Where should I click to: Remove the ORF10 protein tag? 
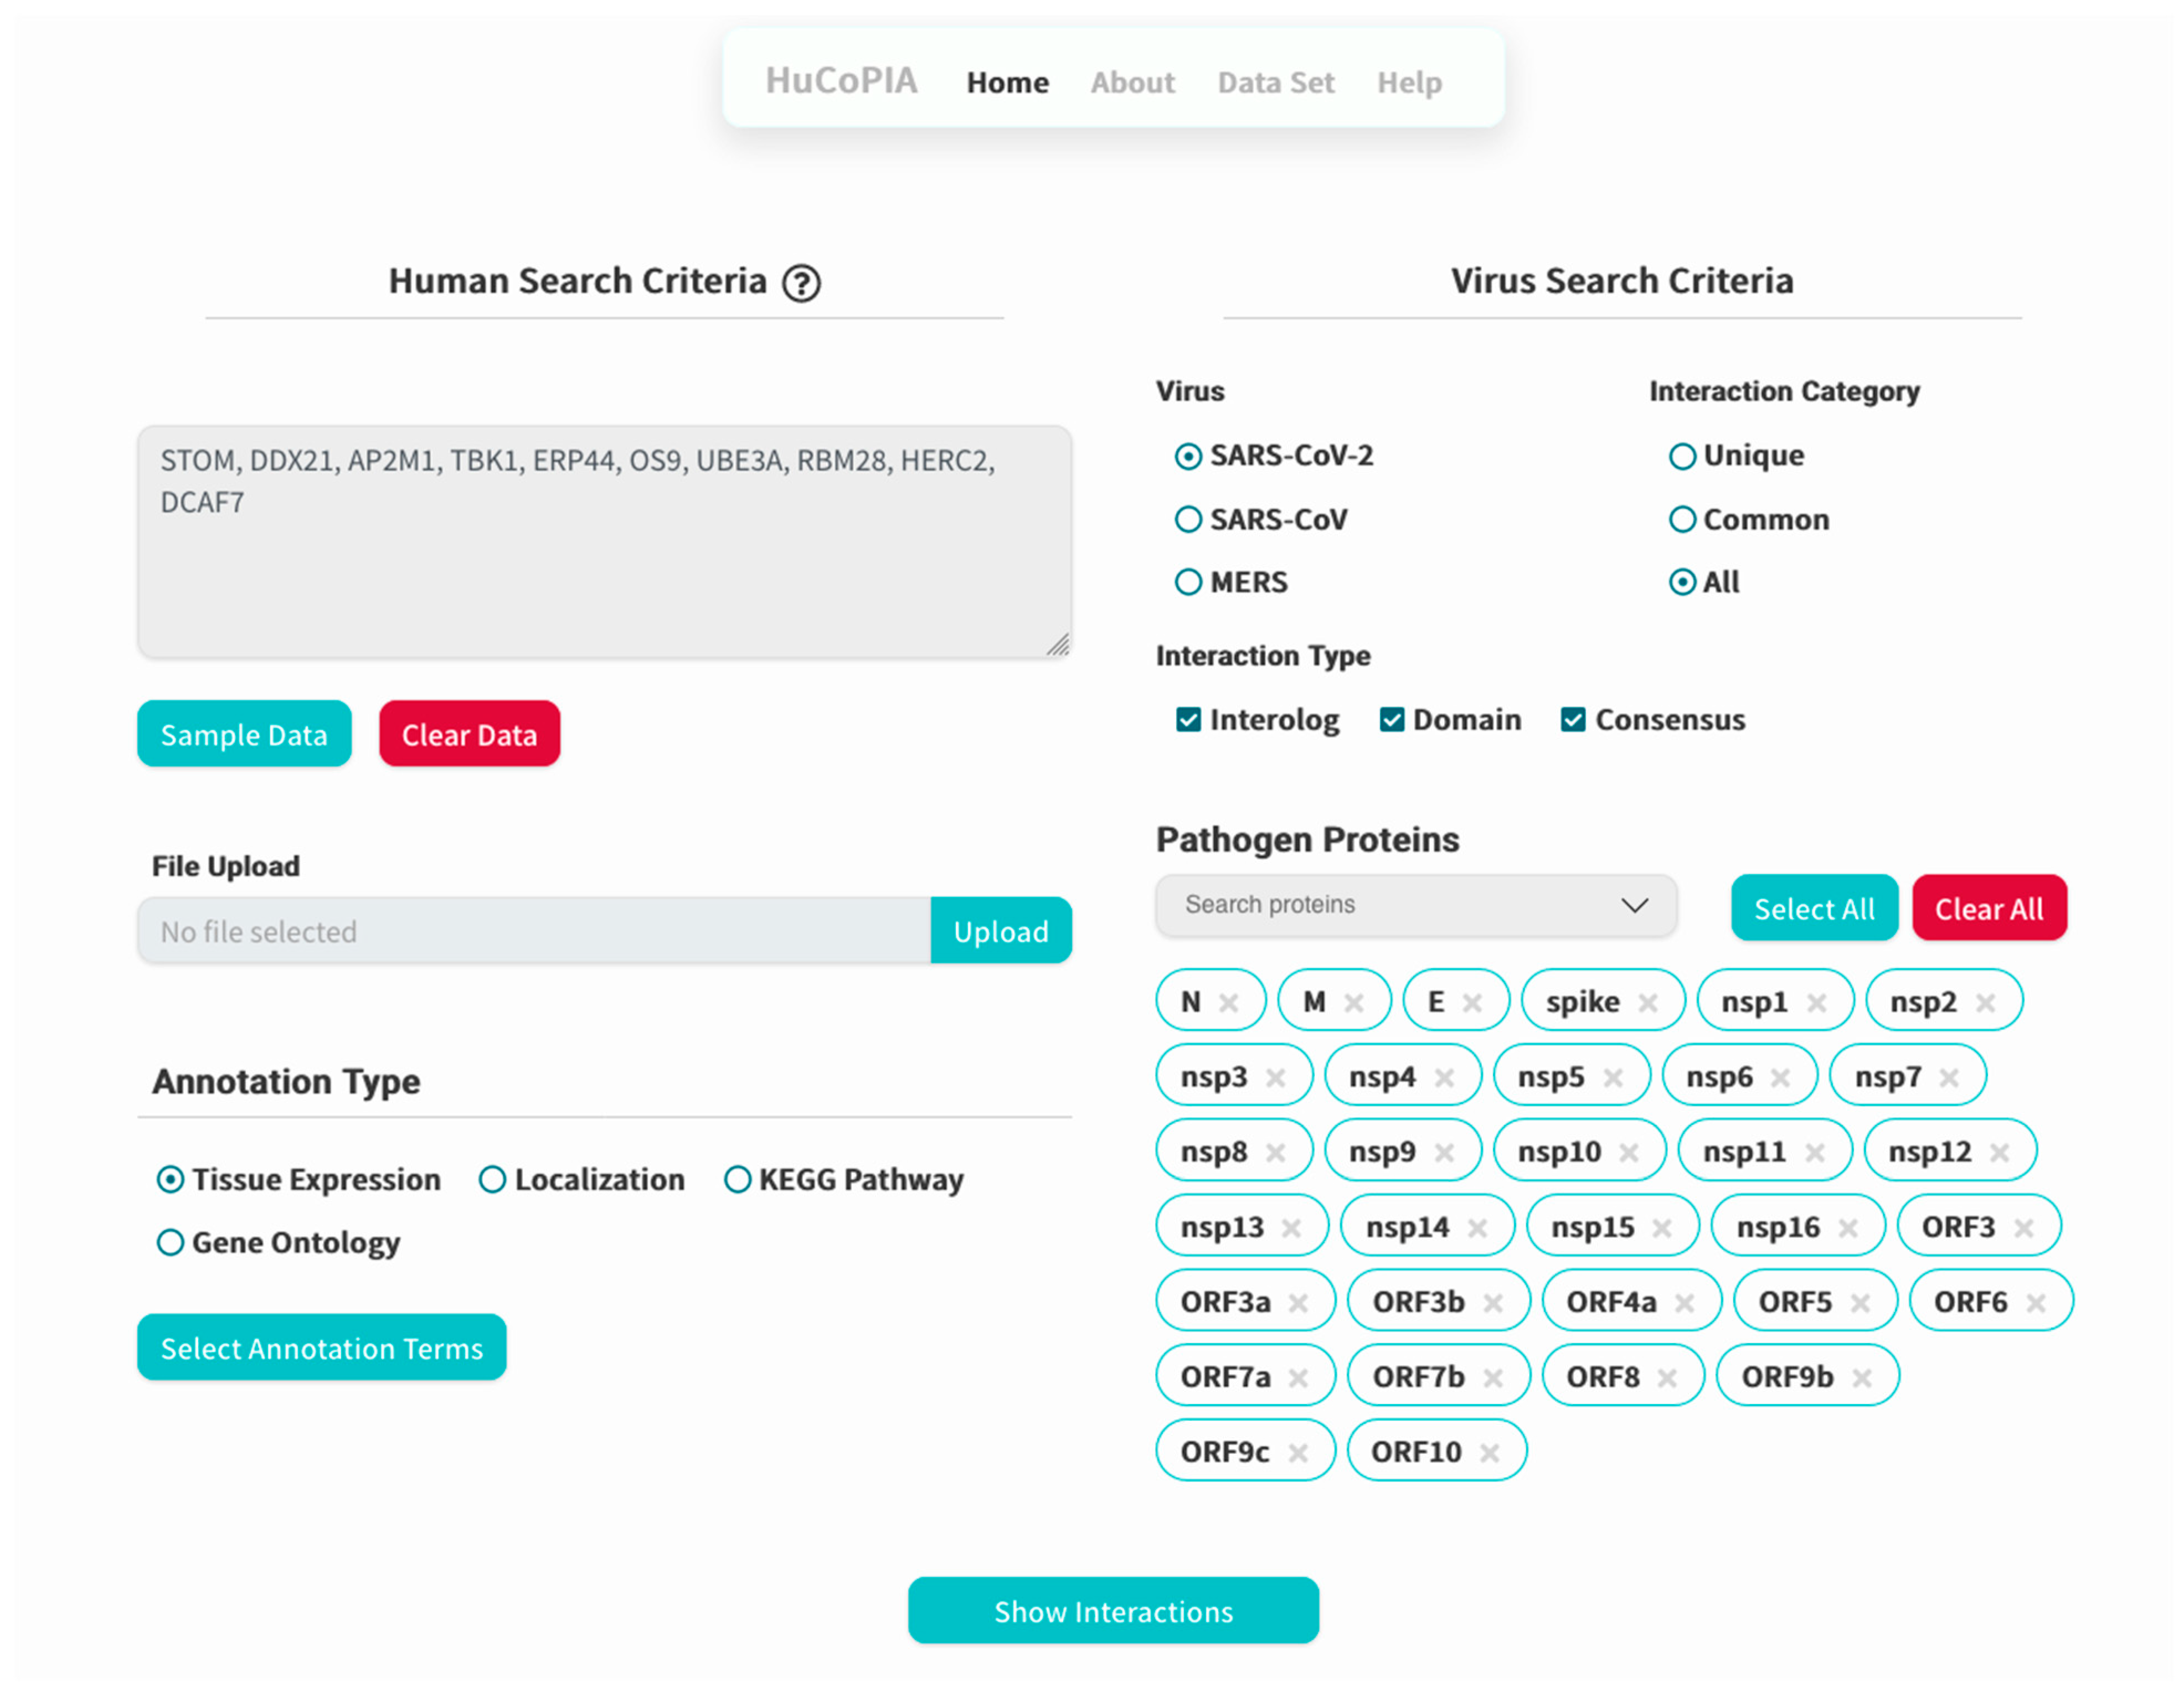[1489, 1452]
